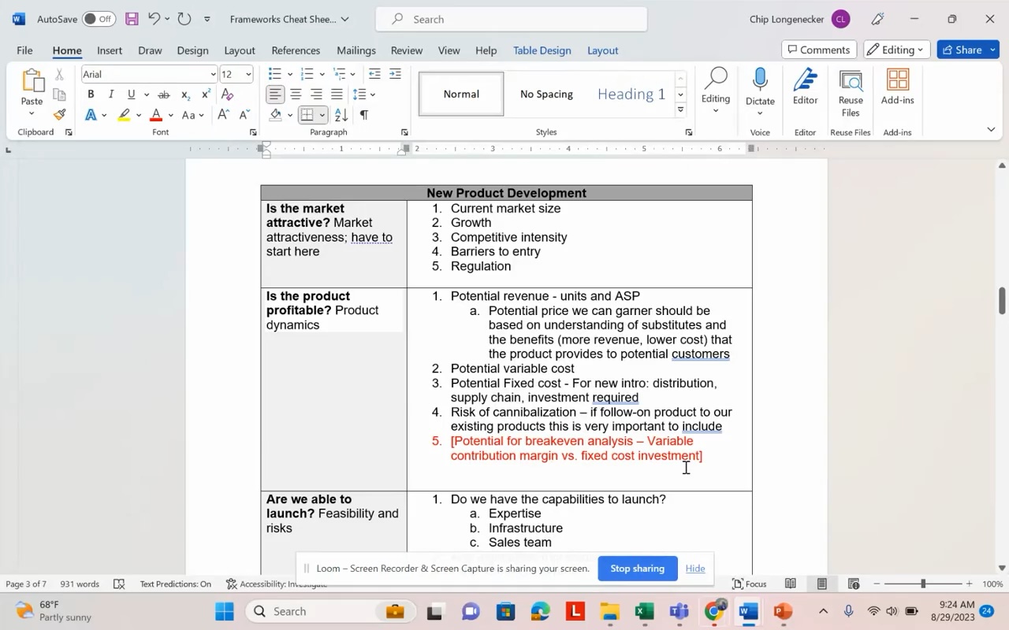
Task: Open the Reuse Files pane
Action: click(x=851, y=93)
